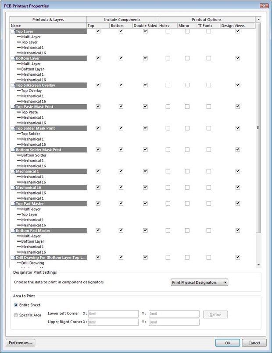
Task: Select the Entire Sheet radio option
Action: tap(16, 305)
